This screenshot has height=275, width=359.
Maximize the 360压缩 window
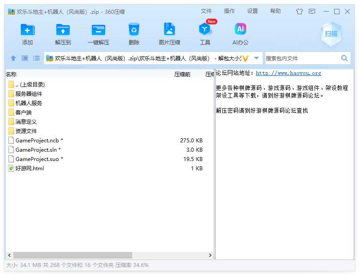click(x=336, y=12)
